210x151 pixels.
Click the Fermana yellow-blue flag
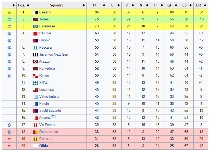click(x=35, y=139)
